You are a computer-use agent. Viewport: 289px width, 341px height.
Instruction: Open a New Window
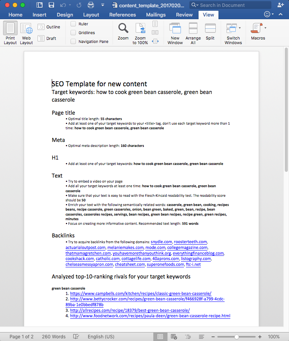[175, 33]
